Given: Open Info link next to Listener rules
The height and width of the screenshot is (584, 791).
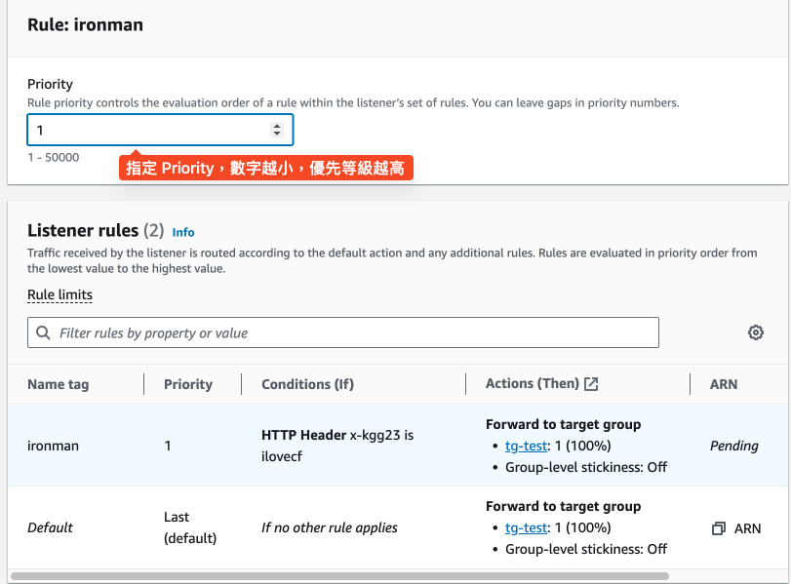Looking at the screenshot, I should pyautogui.click(x=183, y=232).
